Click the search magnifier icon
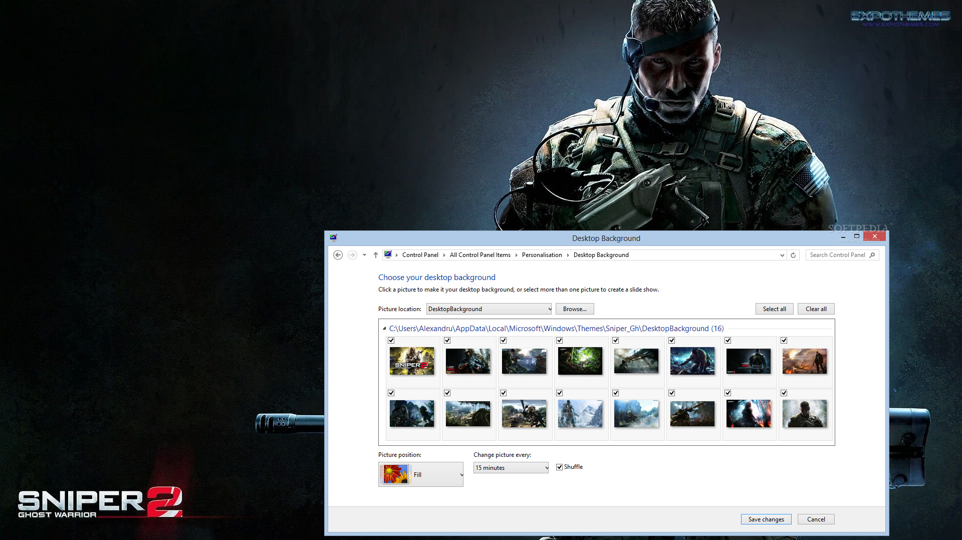The height and width of the screenshot is (540, 962). point(872,255)
